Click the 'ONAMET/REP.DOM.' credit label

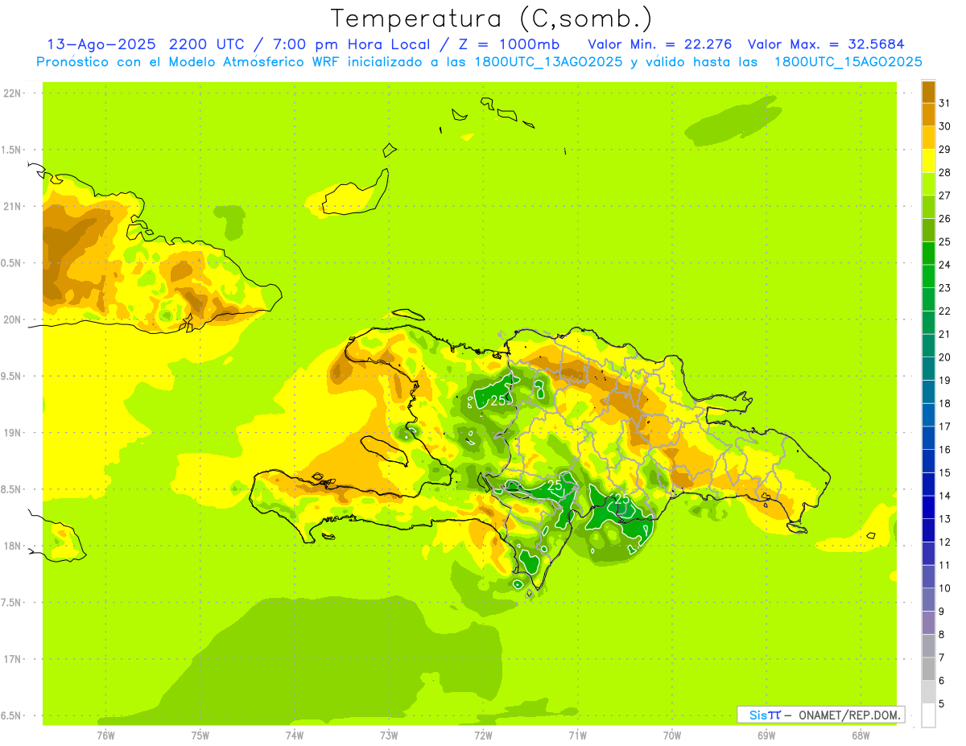(x=850, y=715)
